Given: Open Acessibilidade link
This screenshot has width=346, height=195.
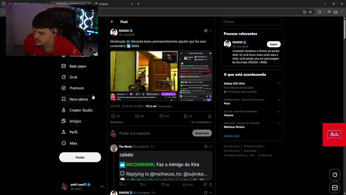Looking at the screenshot, I should (x=250, y=151).
